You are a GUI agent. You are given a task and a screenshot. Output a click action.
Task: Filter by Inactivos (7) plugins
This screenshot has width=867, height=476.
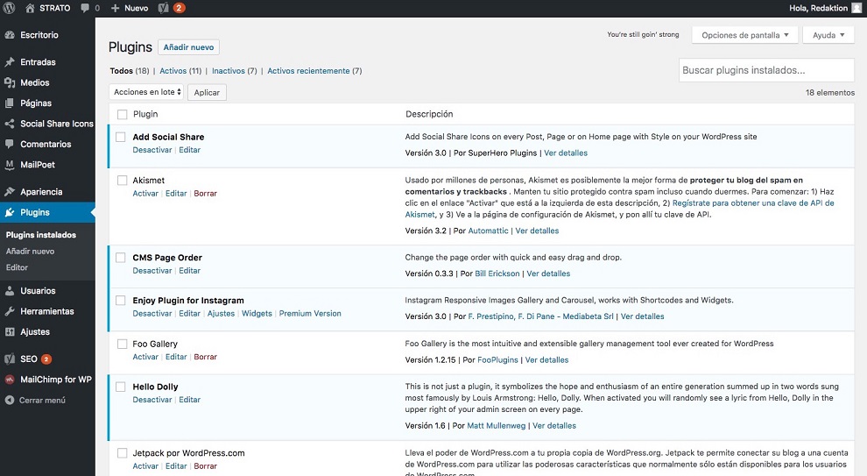click(x=235, y=71)
